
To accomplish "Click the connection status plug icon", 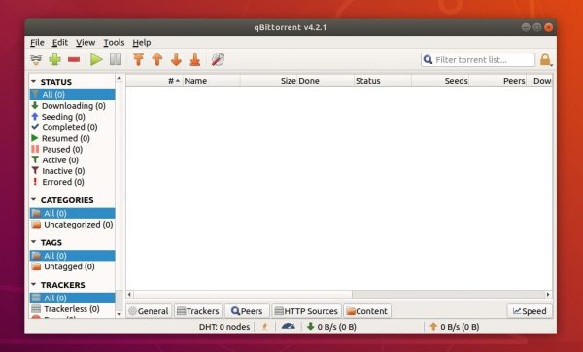I will (x=264, y=327).
